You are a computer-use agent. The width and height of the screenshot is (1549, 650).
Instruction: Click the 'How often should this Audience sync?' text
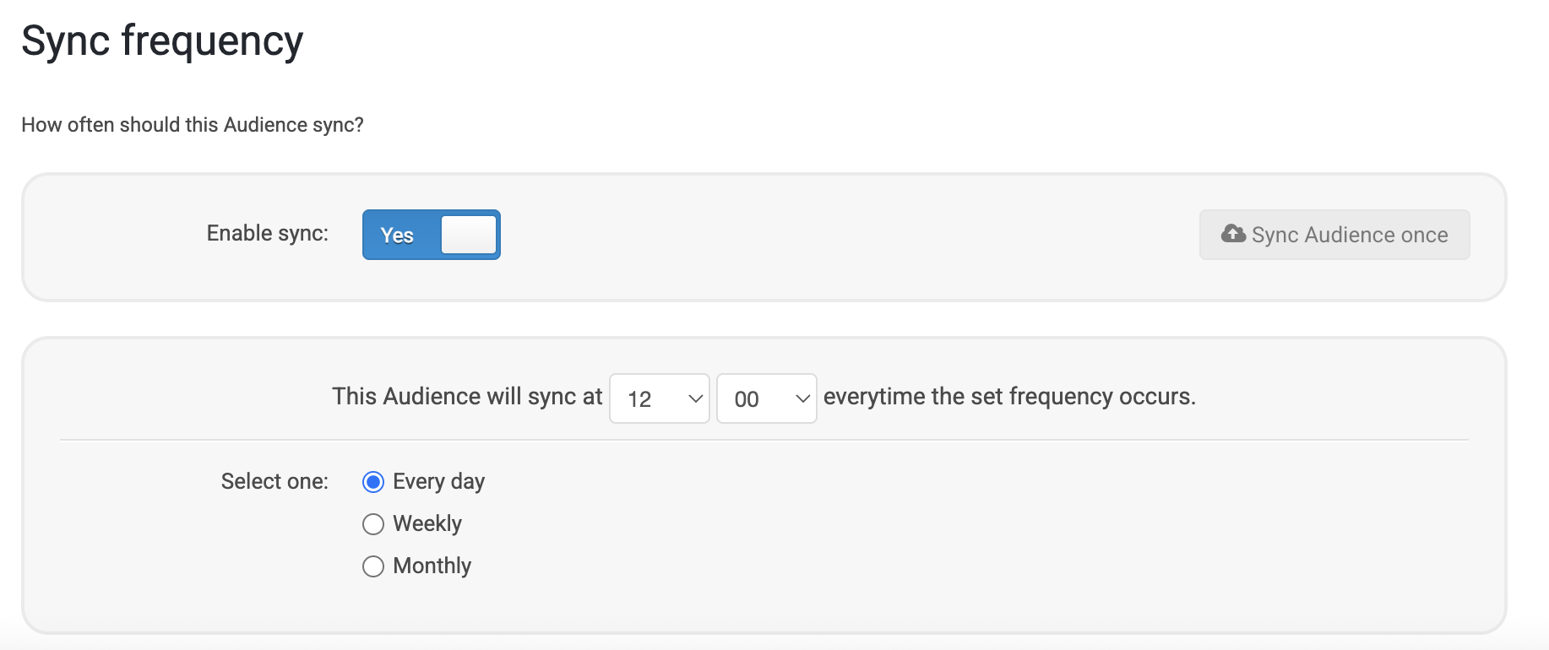pos(193,125)
